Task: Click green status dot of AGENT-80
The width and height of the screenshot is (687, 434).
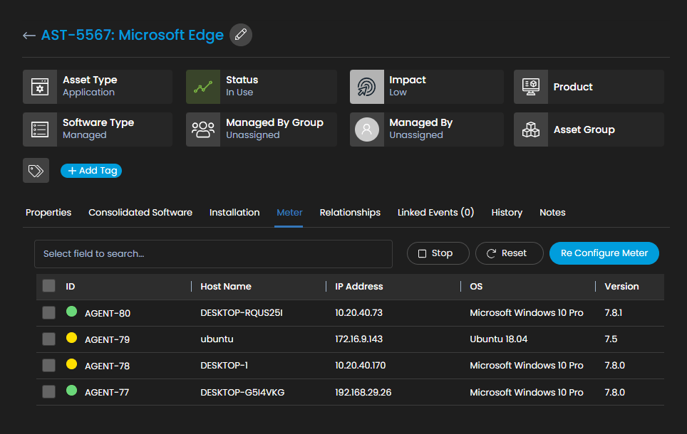Action: point(71,312)
